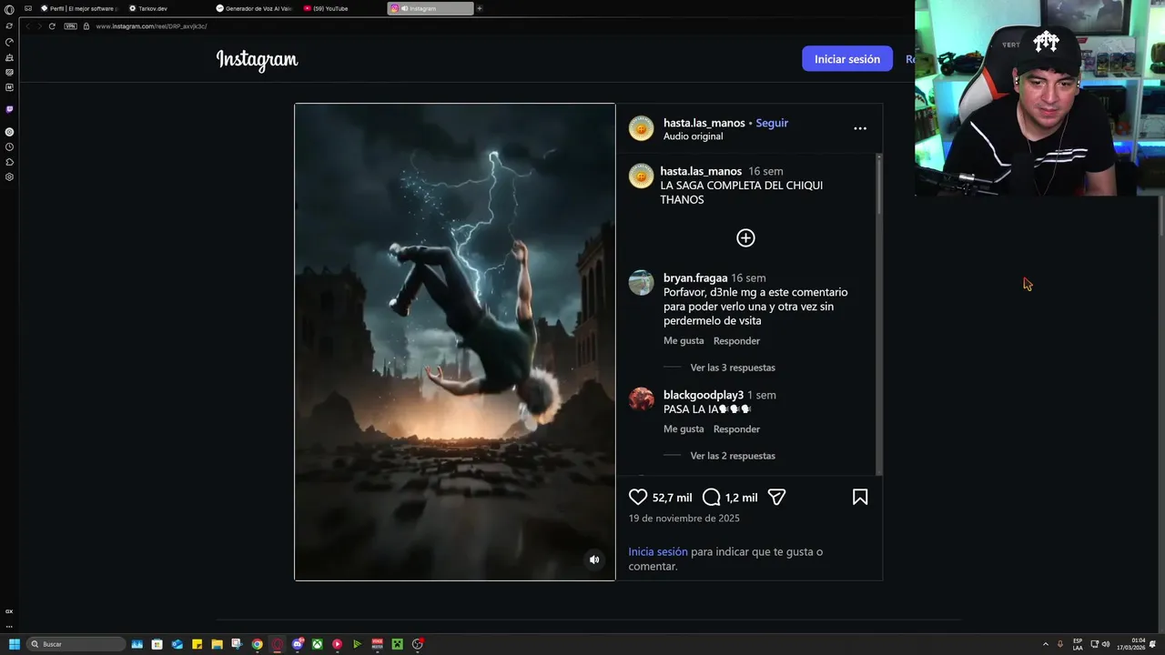Open Google Chrome from the taskbar
Image resolution: width=1165 pixels, height=655 pixels.
257,644
